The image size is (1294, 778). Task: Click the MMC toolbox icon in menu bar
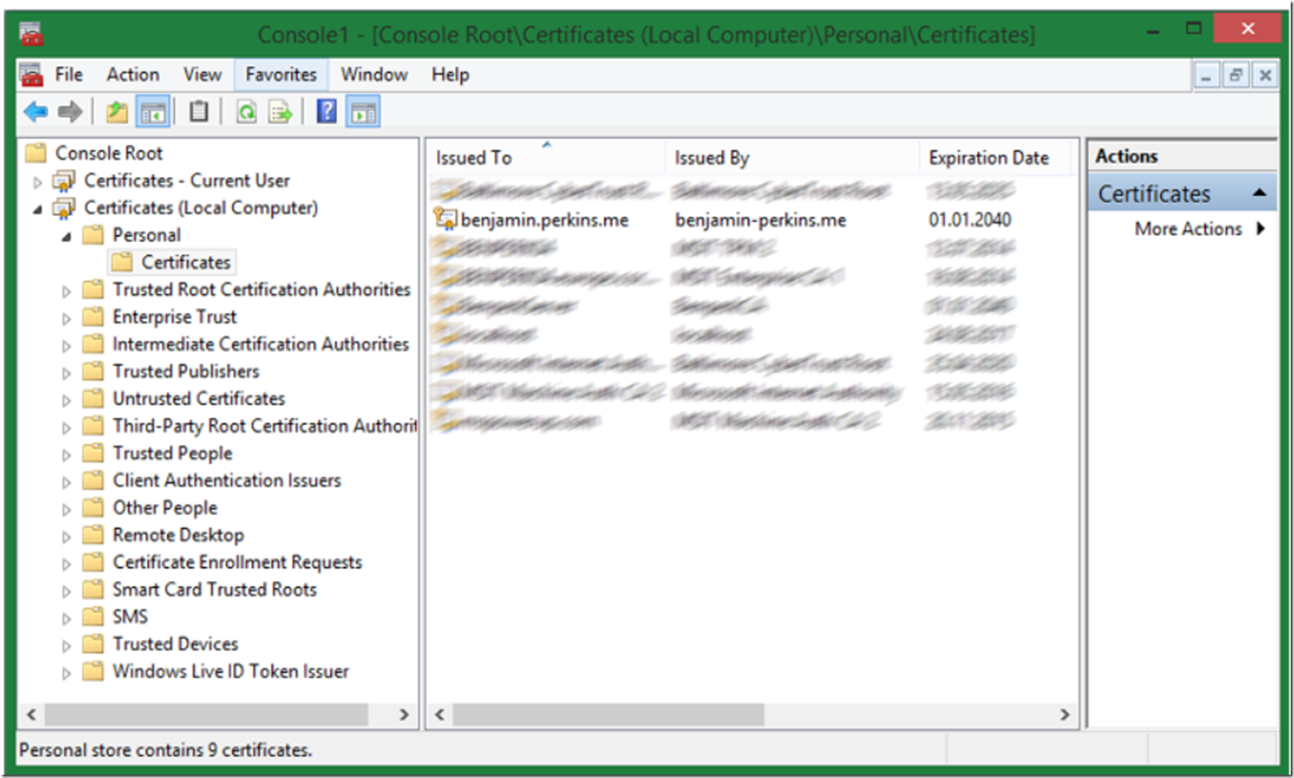point(31,74)
